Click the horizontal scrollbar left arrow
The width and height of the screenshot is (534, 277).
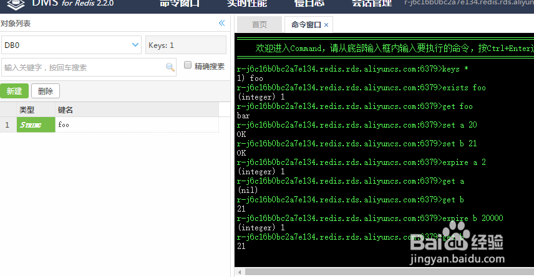coord(240,272)
